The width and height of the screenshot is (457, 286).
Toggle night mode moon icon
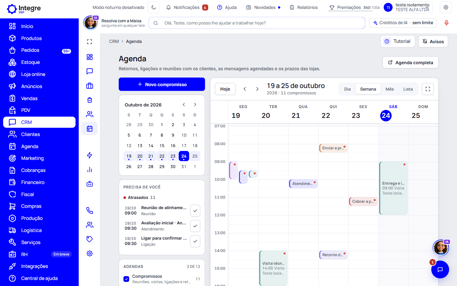[154, 7]
